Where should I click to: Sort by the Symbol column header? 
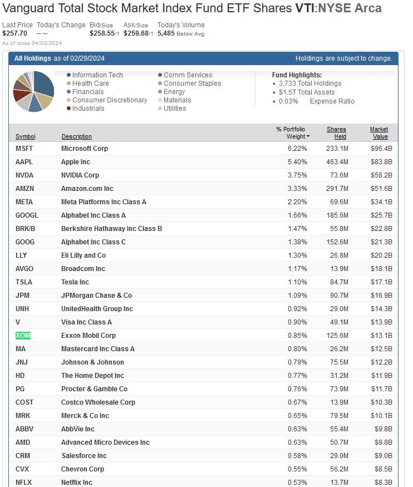25,136
